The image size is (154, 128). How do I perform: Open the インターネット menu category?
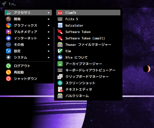point(28,38)
